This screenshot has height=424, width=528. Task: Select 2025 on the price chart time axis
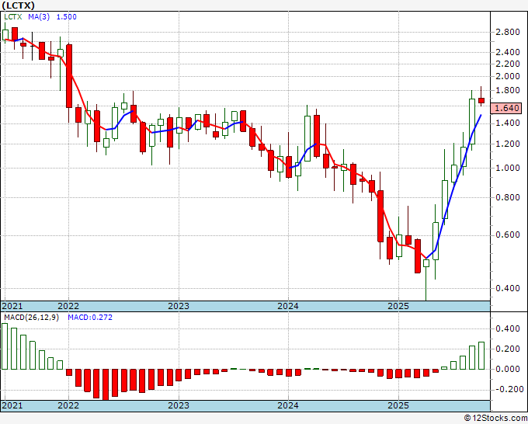[398, 306]
